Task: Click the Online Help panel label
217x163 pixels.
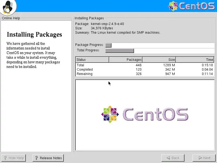Action: [11, 18]
